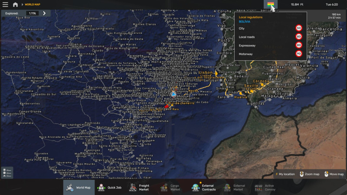Click the Málaga city label
The height and width of the screenshot is (195, 347).
coord(268,96)
